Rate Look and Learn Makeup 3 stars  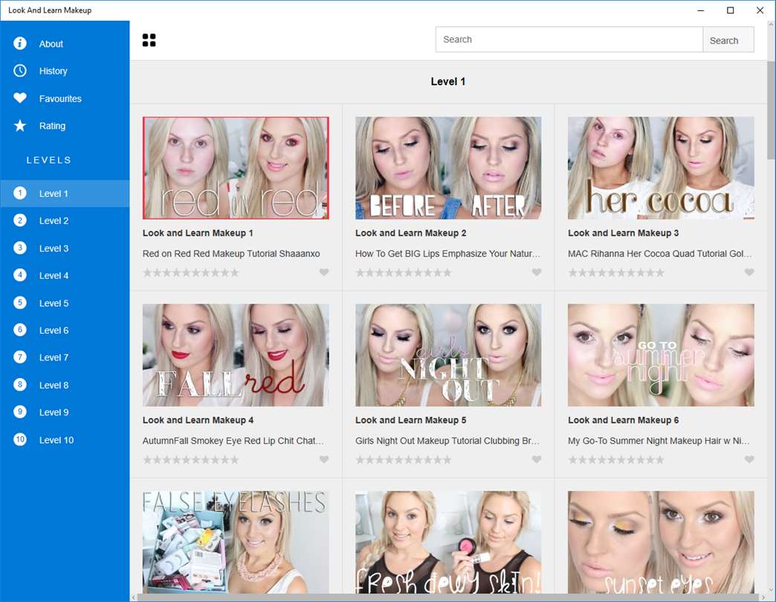pyautogui.click(x=616, y=273)
